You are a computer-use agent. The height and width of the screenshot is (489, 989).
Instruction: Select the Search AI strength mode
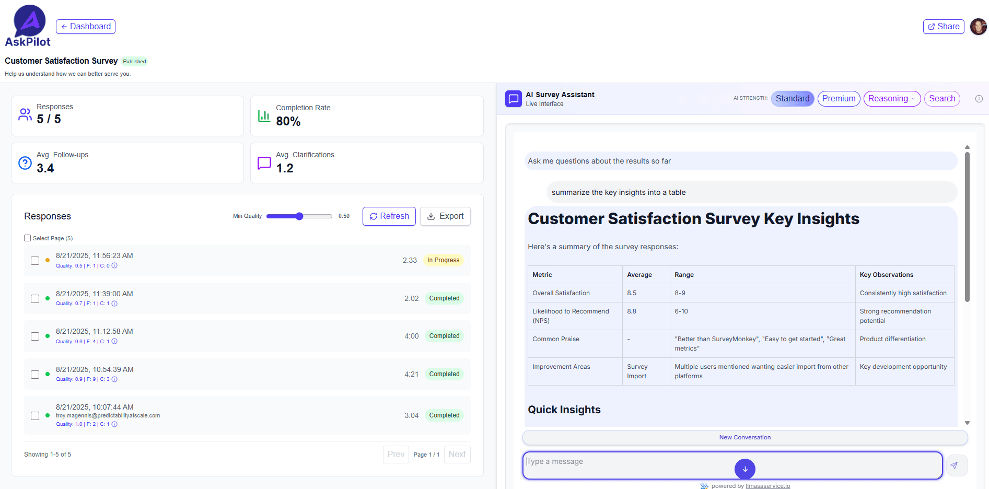coord(942,98)
